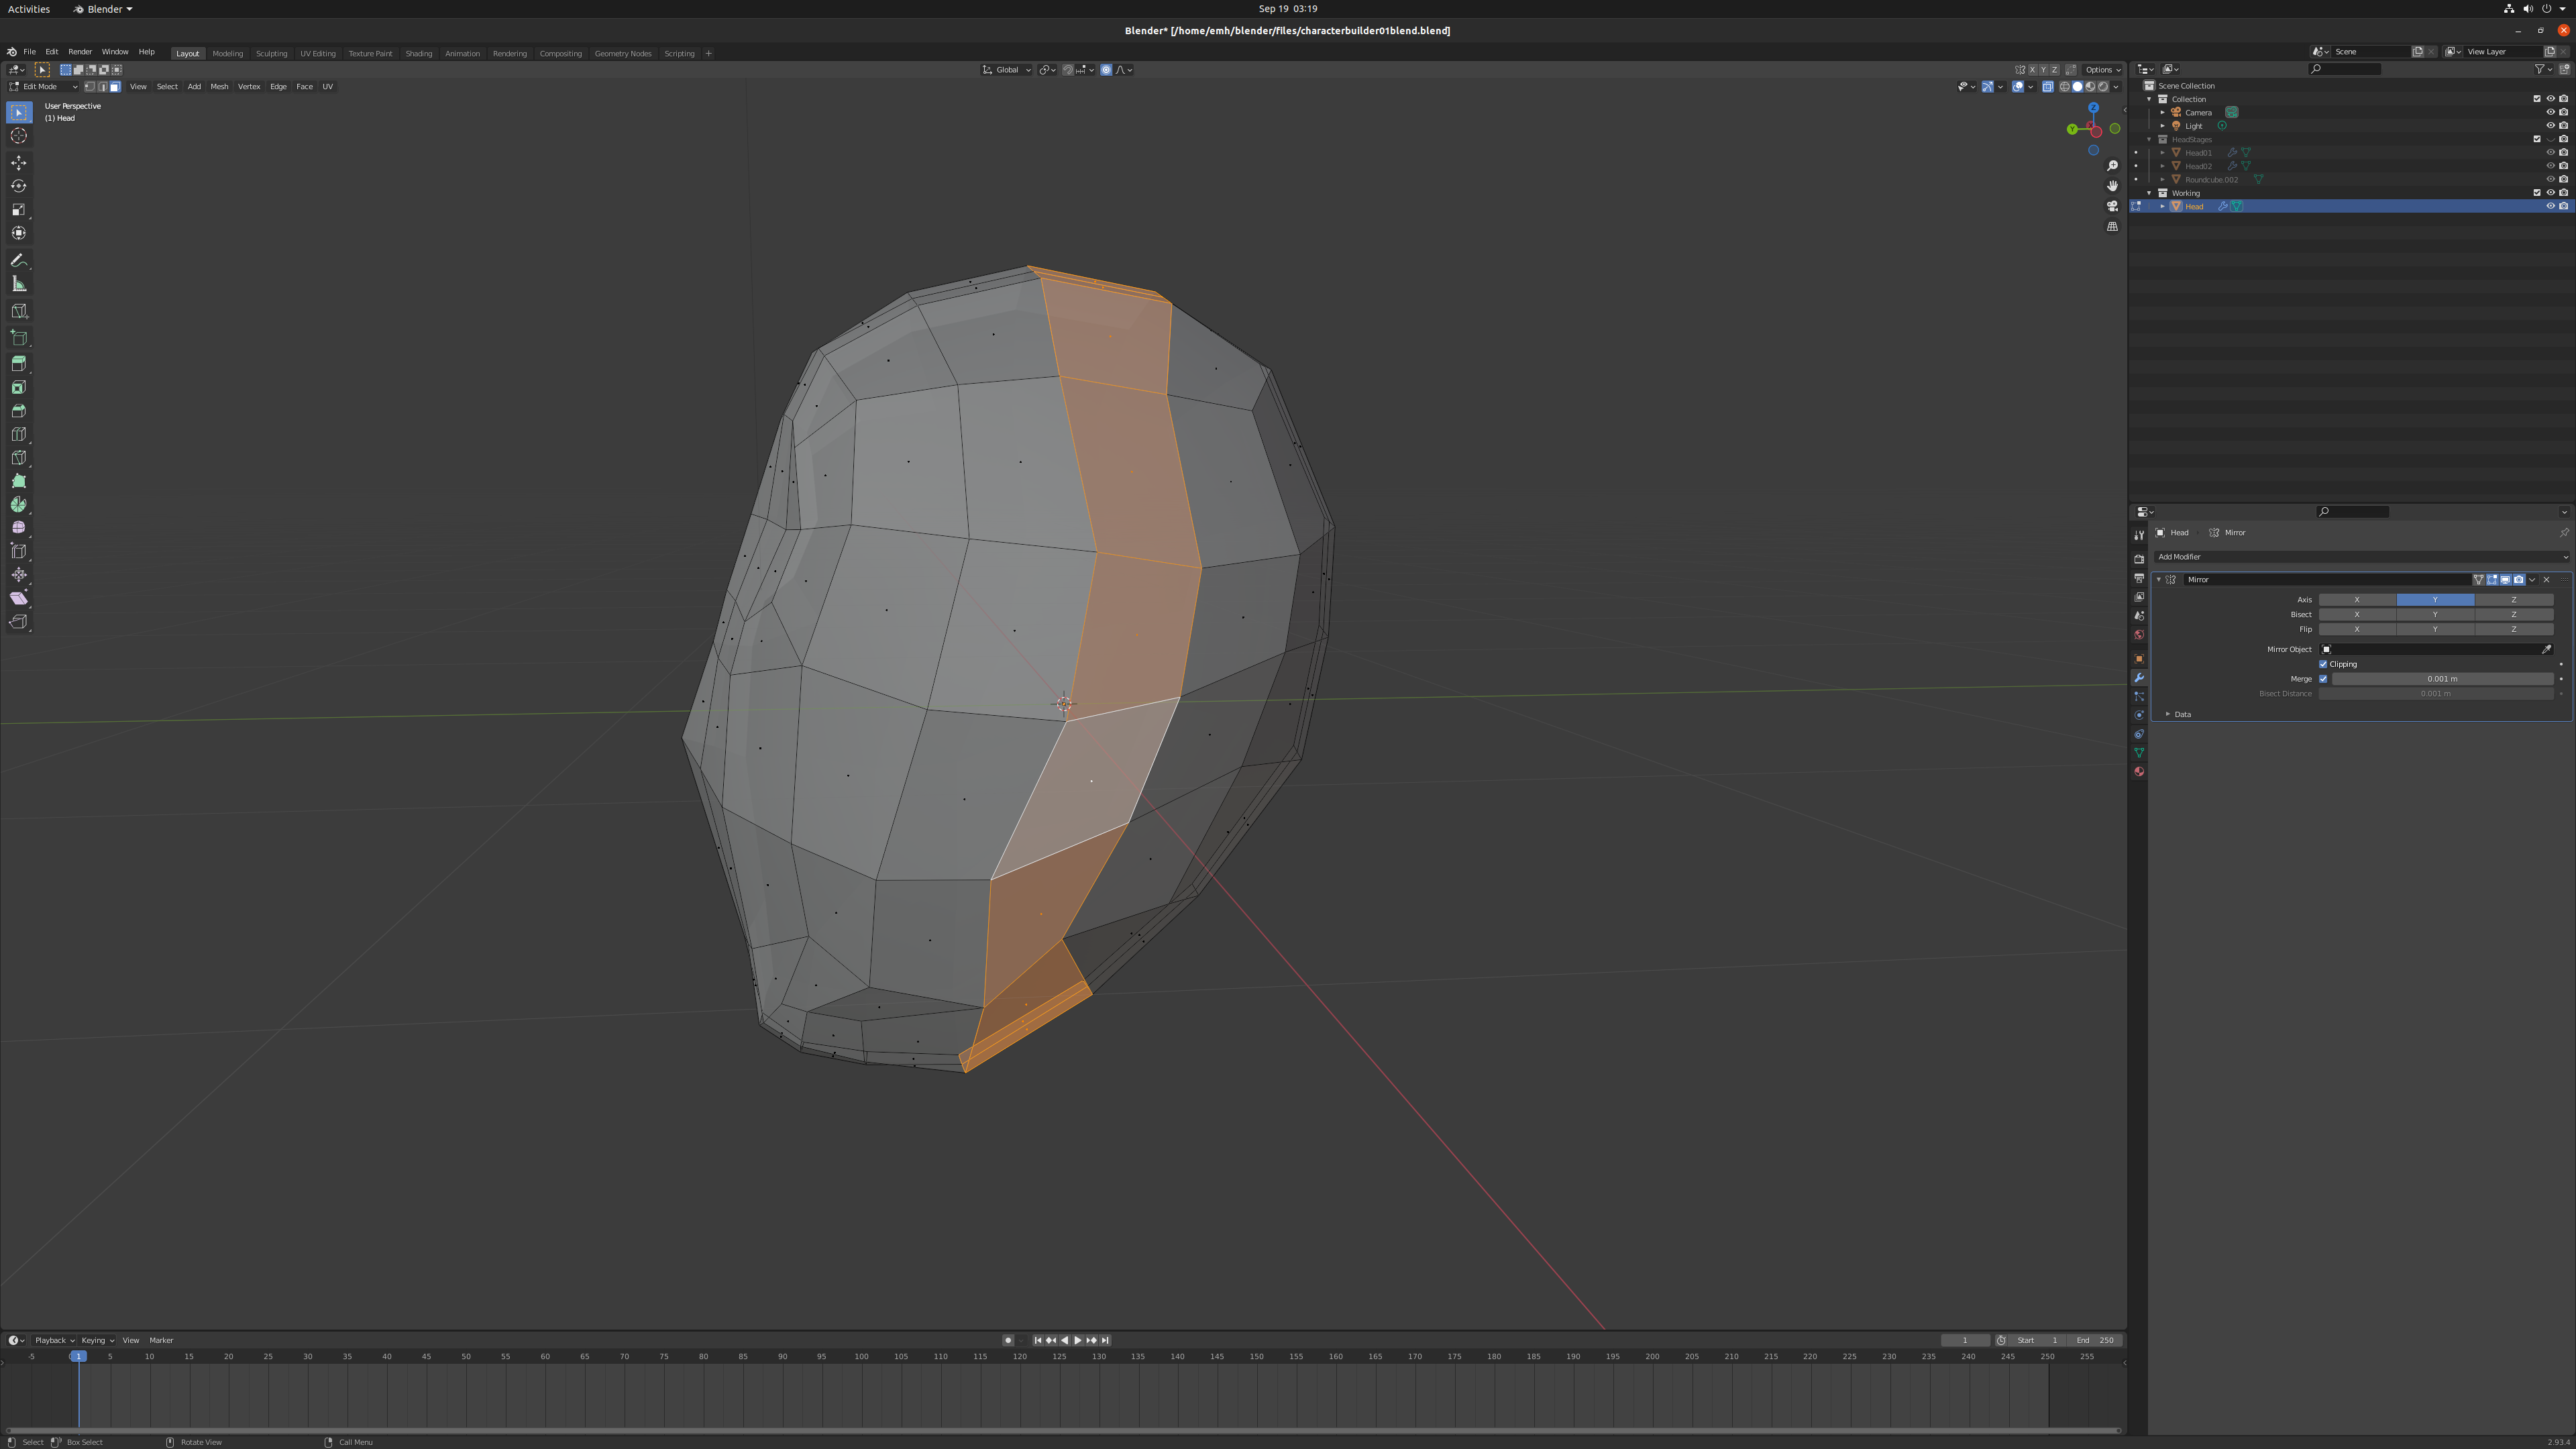Open the File menu

(x=30, y=52)
